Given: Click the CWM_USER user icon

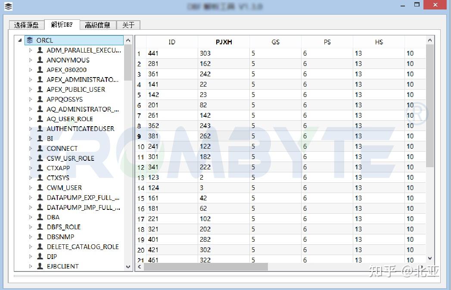Looking at the screenshot, I should [x=41, y=187].
